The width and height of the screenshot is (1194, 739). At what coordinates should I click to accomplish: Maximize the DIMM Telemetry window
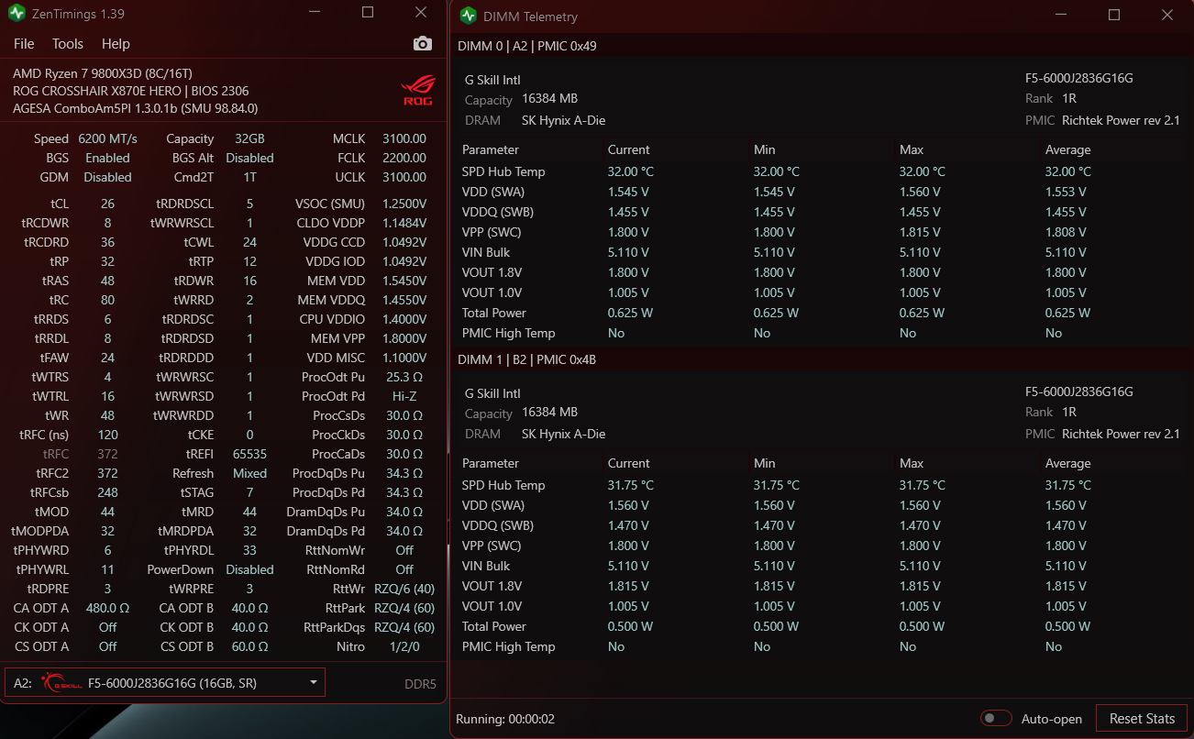pyautogui.click(x=1114, y=16)
